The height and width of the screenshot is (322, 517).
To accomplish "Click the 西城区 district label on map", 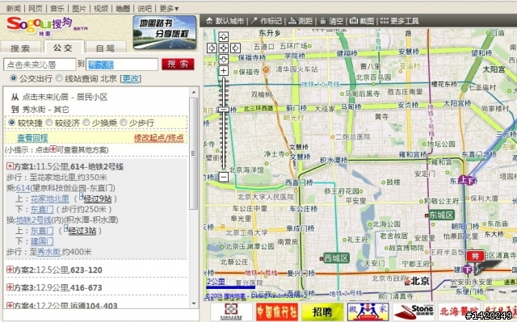I will tap(336, 257).
